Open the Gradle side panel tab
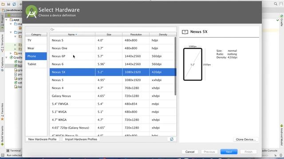The image size is (284, 159). click(282, 20)
